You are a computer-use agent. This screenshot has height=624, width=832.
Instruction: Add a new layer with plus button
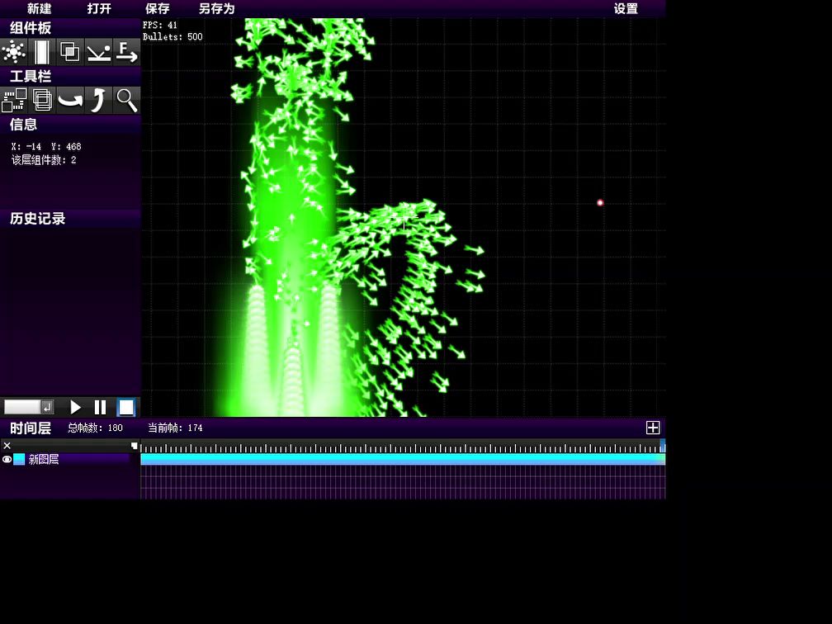click(x=652, y=428)
